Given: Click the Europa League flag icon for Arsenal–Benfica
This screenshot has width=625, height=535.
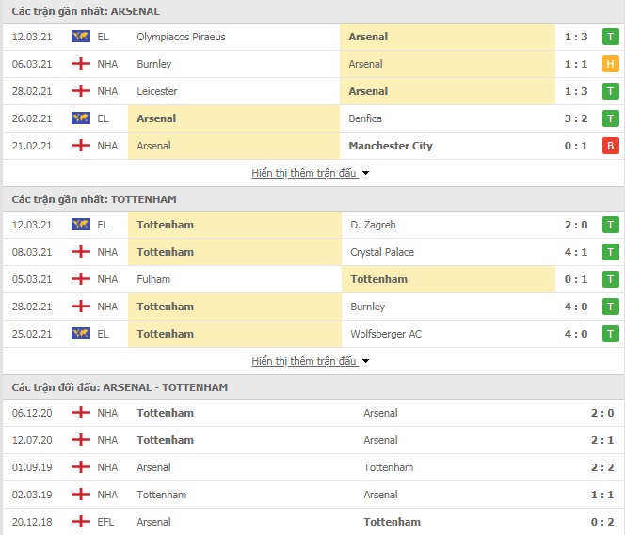Looking at the screenshot, I should pyautogui.click(x=81, y=118).
